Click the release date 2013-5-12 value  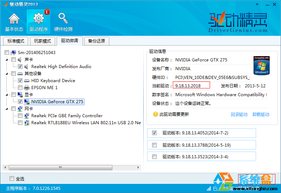pyautogui.click(x=255, y=86)
